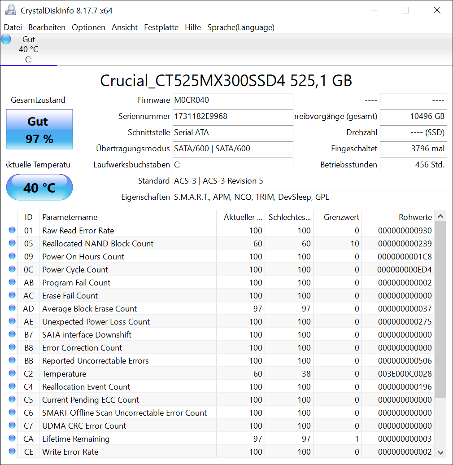453x465 pixels.
Task: Open the Sprache(Language) menu
Action: tap(240, 27)
